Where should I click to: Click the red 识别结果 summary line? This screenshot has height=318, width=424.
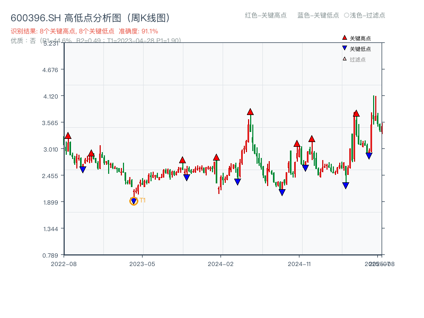tap(84, 31)
